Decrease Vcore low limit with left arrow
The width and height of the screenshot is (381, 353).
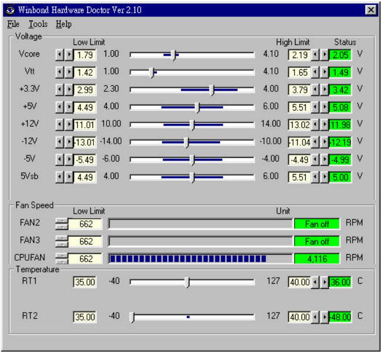coord(59,55)
